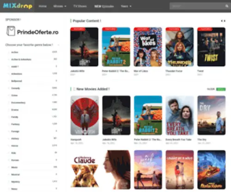Select the Adventure genre
The image size is (231, 192).
17,74
